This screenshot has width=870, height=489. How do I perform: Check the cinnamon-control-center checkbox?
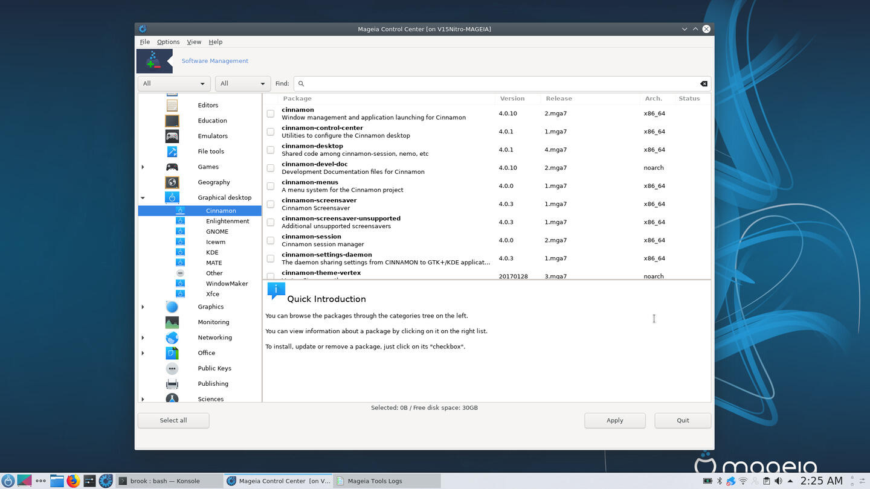tap(271, 132)
